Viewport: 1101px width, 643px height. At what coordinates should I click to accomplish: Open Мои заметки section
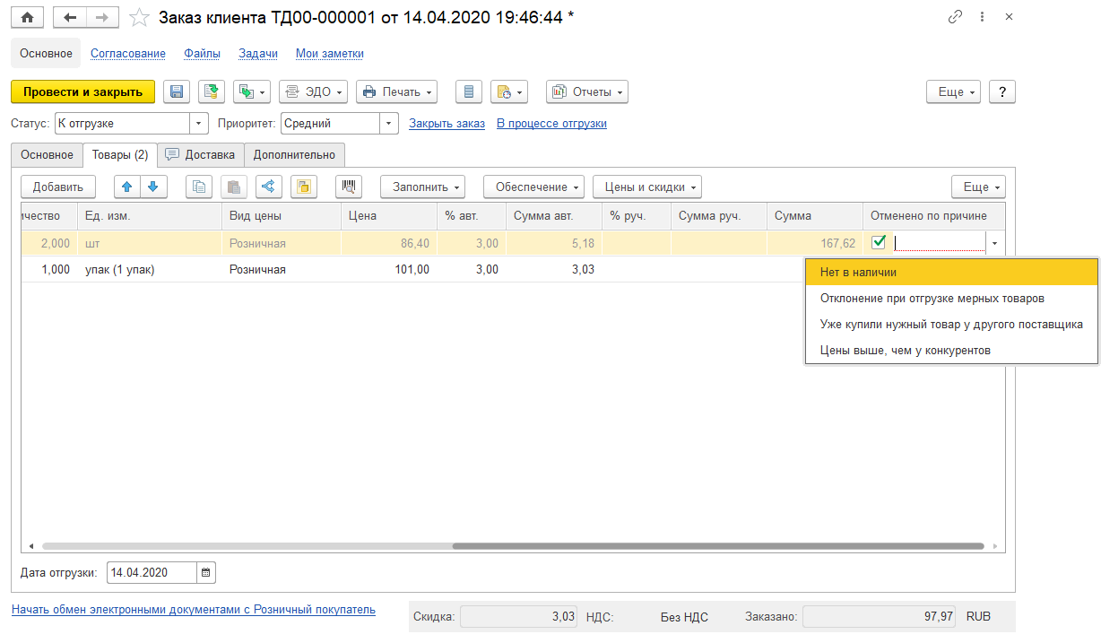click(330, 53)
